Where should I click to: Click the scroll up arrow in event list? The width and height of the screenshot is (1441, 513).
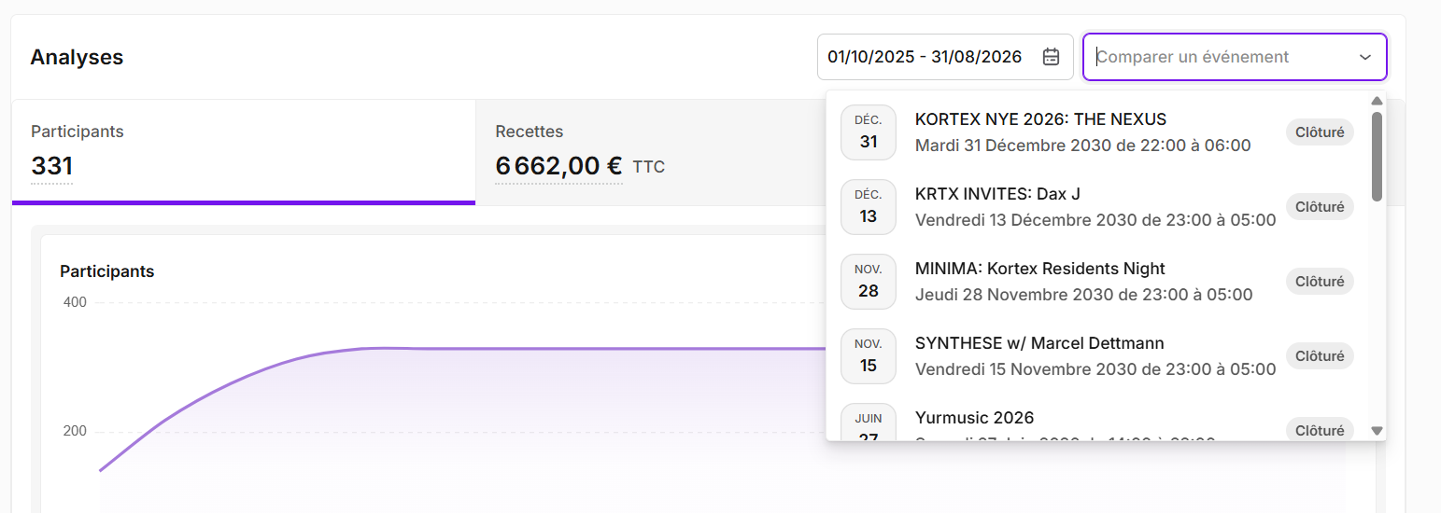point(1377,101)
